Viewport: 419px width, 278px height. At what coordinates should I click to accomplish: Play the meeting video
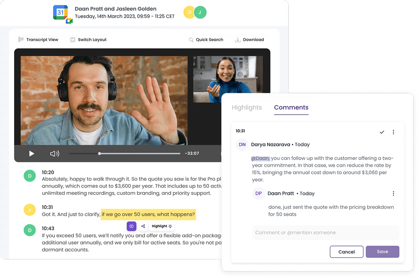tap(32, 153)
